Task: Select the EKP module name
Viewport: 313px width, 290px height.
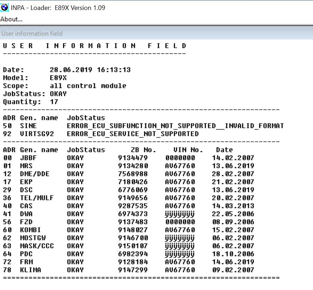Action: [26, 182]
